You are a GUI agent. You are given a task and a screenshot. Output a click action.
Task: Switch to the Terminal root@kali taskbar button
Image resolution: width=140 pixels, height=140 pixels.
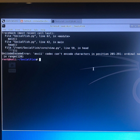66,21
